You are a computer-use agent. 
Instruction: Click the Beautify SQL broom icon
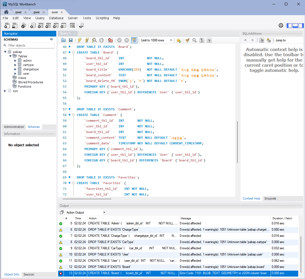point(187,40)
